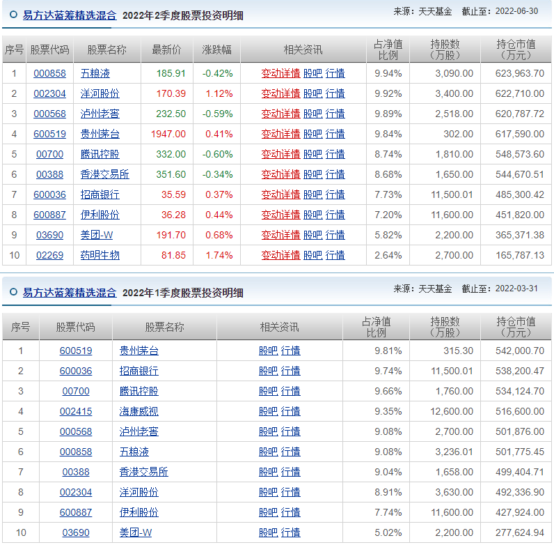Open stock code 600036 in Q1 table
The width and height of the screenshot is (554, 545).
(76, 371)
